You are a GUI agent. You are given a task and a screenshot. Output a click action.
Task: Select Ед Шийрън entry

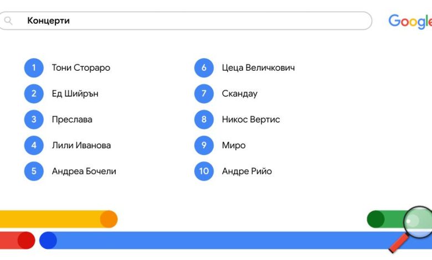coord(75,93)
